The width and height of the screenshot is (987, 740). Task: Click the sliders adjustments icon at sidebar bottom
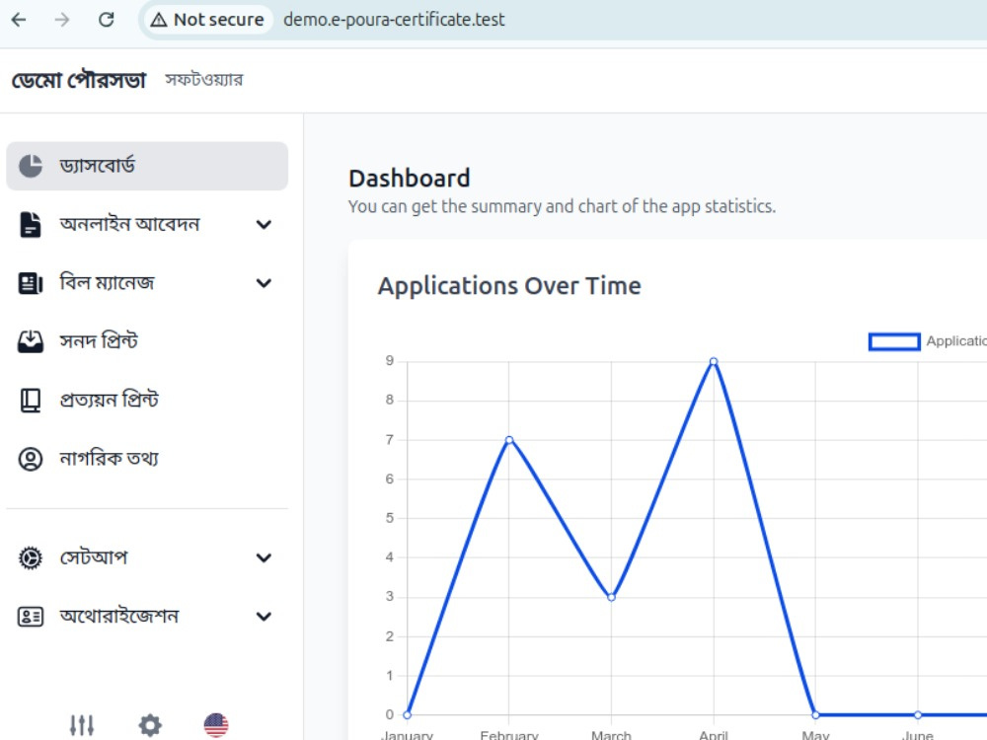82,725
